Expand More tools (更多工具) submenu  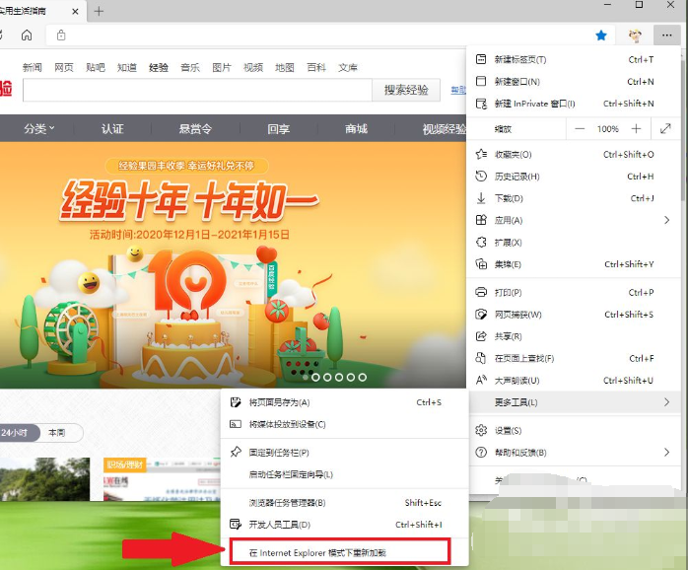573,402
